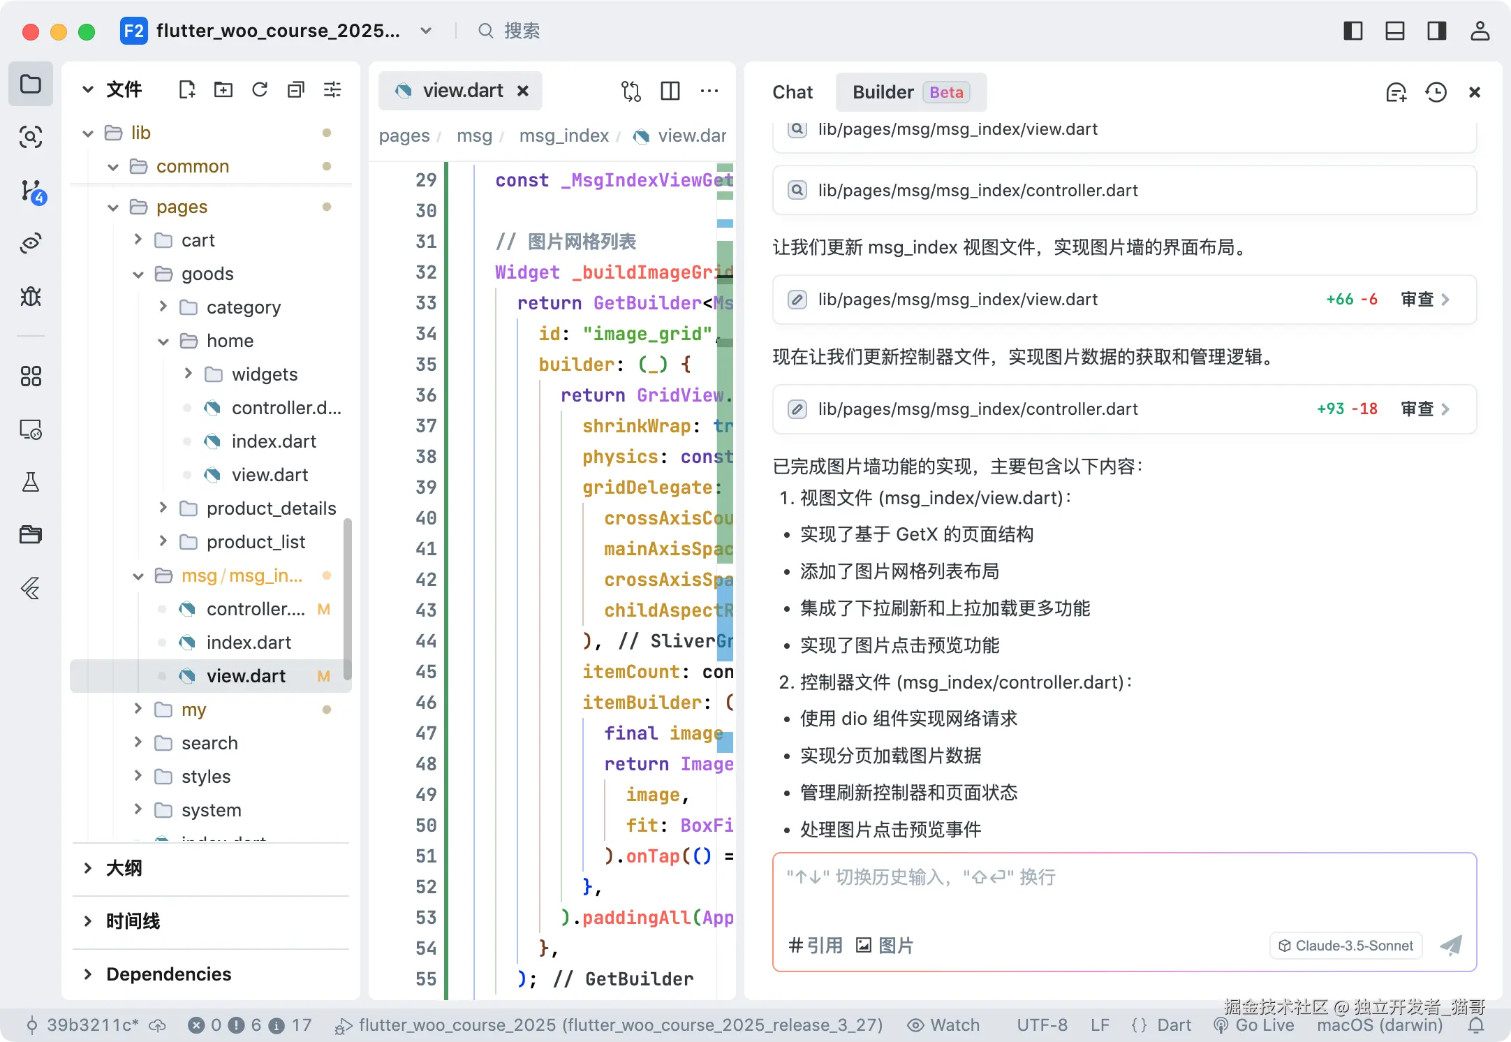
Task: Click the new file icon in explorer
Action: [x=186, y=89]
